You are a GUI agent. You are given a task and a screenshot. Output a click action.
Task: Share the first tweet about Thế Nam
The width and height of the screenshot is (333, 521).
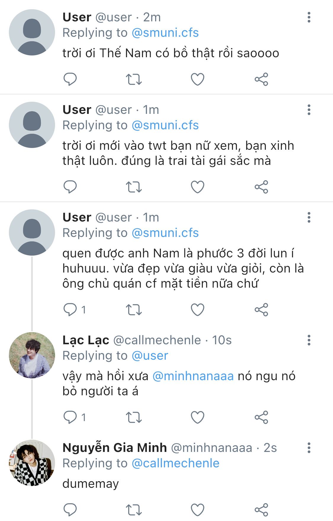(261, 79)
